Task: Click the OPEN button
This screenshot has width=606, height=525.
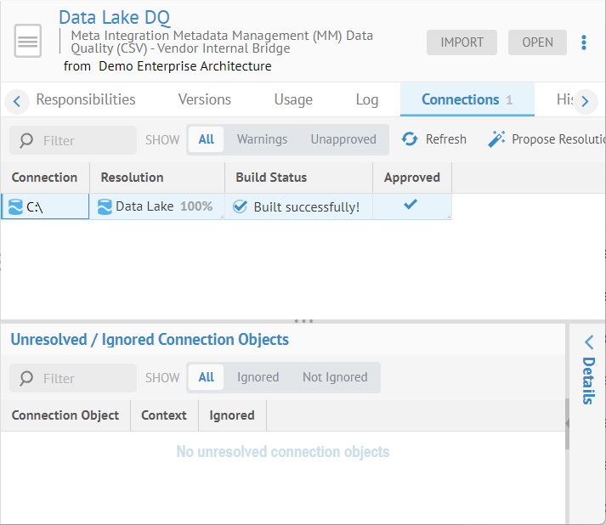Action: point(537,42)
